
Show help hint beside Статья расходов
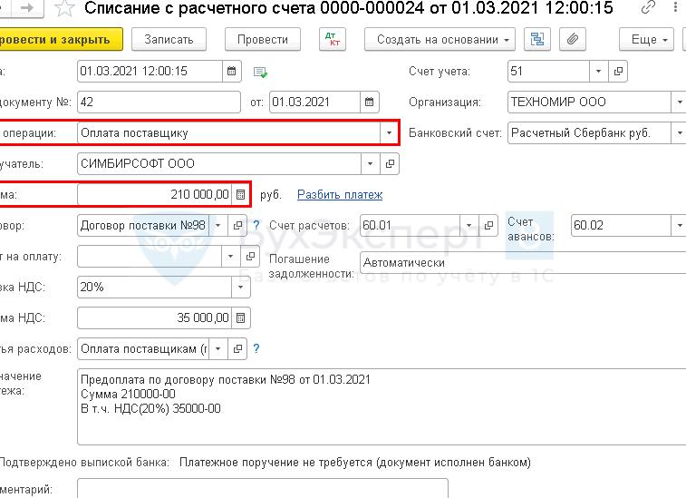pyautogui.click(x=256, y=348)
